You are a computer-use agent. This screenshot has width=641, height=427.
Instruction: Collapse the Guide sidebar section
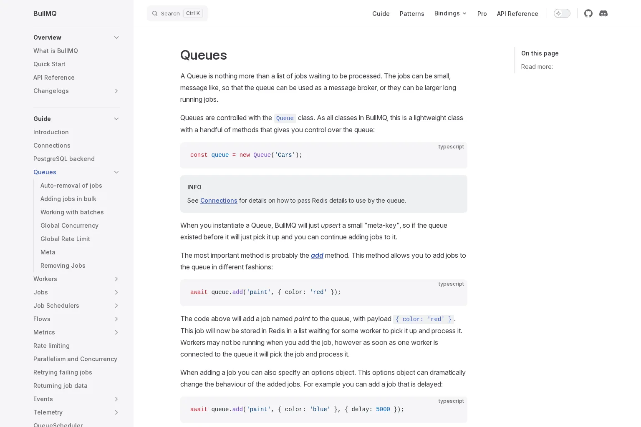[x=116, y=119]
